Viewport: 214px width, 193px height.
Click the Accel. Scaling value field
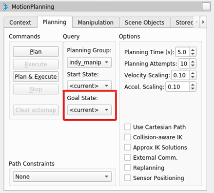click(177, 86)
